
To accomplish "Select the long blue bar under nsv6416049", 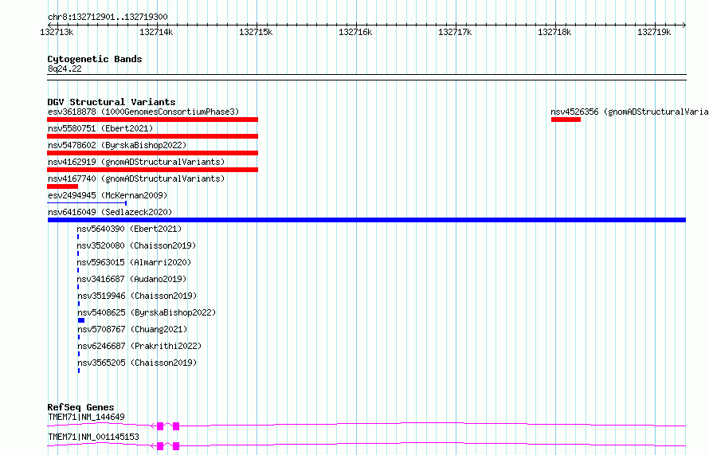I will (x=366, y=220).
